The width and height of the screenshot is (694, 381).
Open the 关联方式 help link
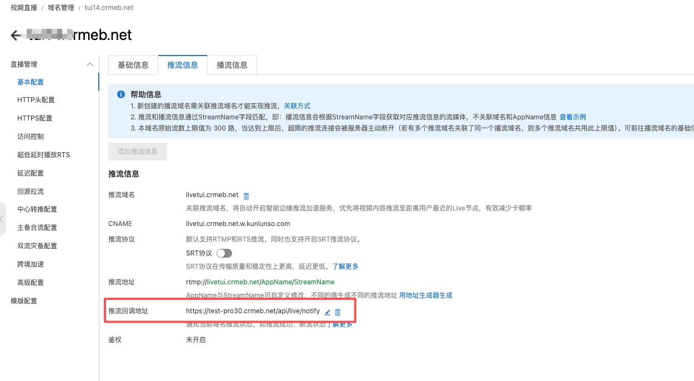coord(297,106)
